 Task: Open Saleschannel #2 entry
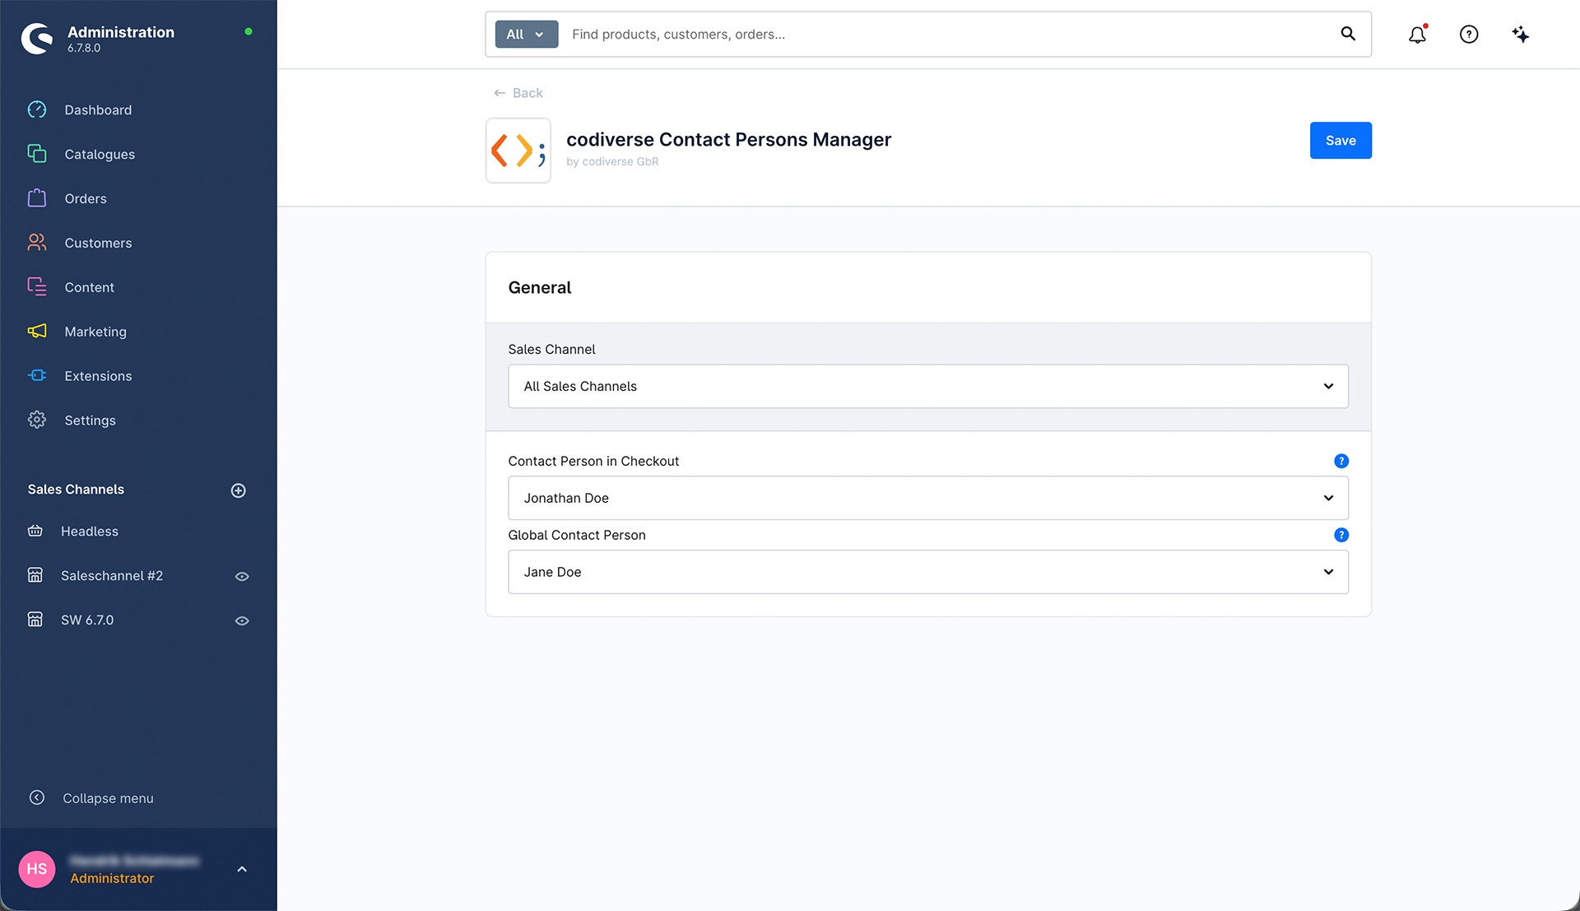click(112, 576)
